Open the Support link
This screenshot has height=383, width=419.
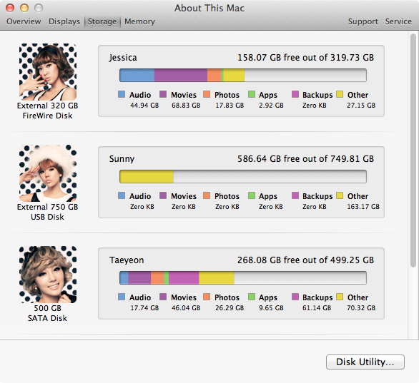(363, 21)
